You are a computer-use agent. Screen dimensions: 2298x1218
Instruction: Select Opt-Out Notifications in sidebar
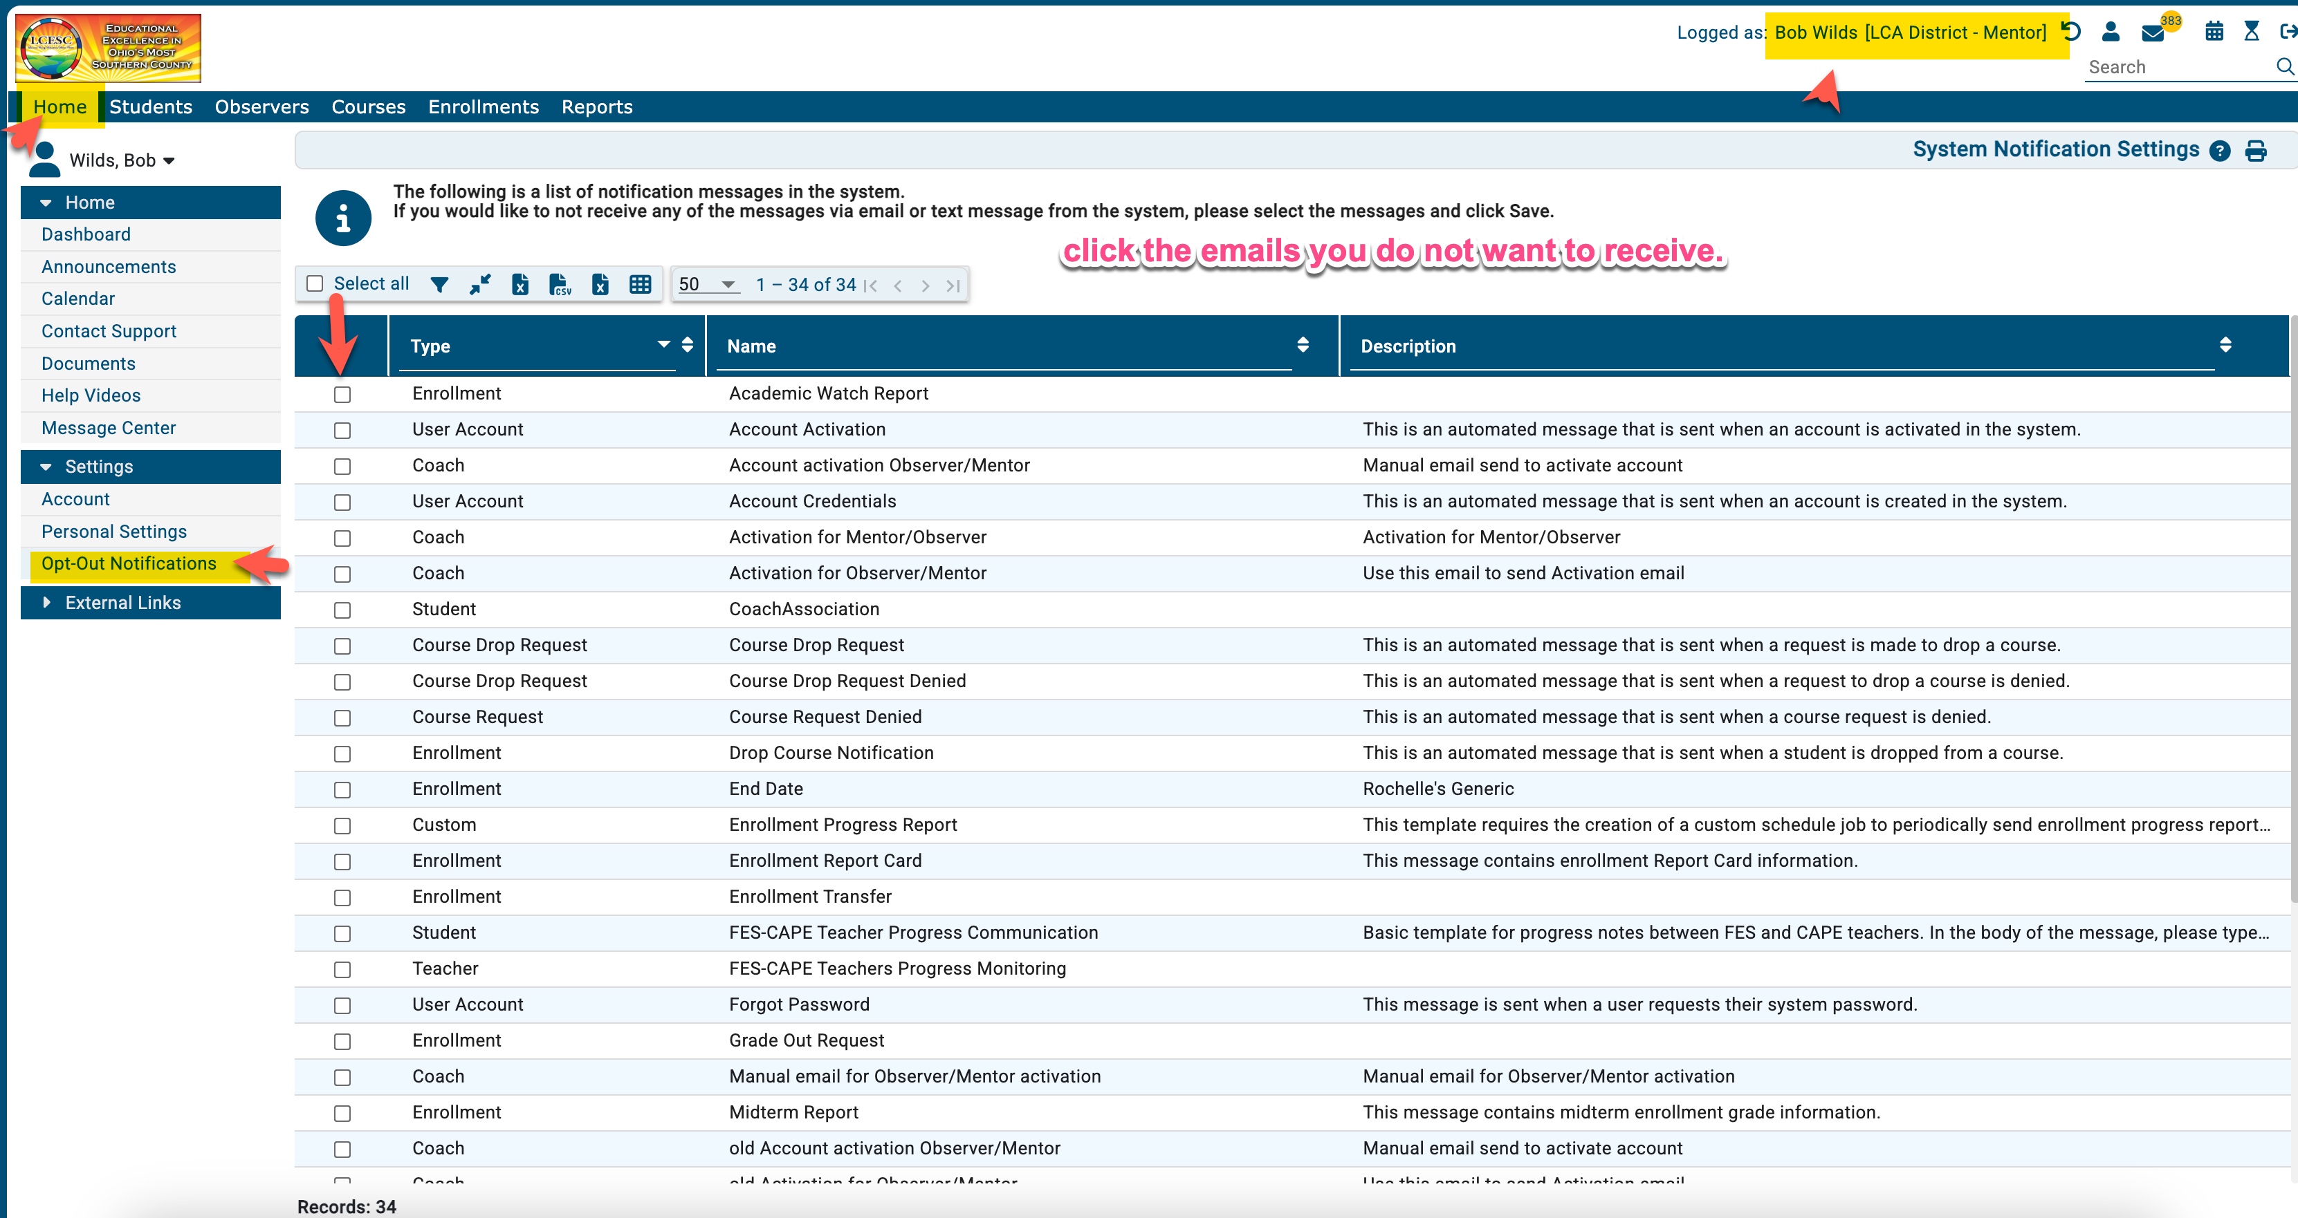tap(129, 563)
